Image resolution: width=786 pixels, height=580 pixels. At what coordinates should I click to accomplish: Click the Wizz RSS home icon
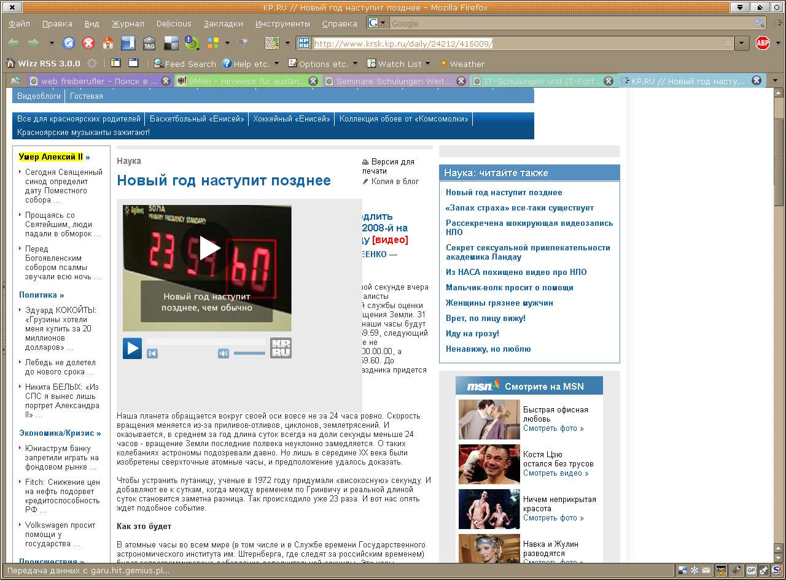[x=10, y=63]
